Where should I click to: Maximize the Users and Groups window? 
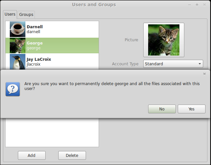(x=197, y=5)
